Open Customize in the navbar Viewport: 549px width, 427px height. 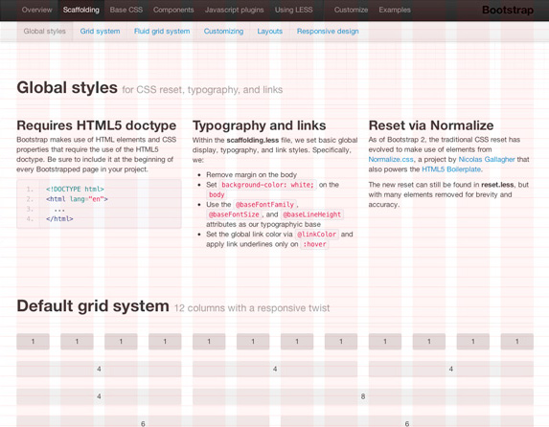pyautogui.click(x=351, y=10)
